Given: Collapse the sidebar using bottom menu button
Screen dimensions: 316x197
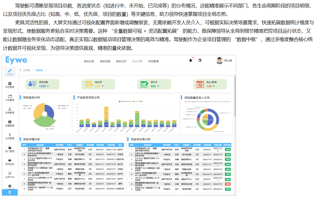Looking at the screenshot, I should pyautogui.click(x=10, y=192).
